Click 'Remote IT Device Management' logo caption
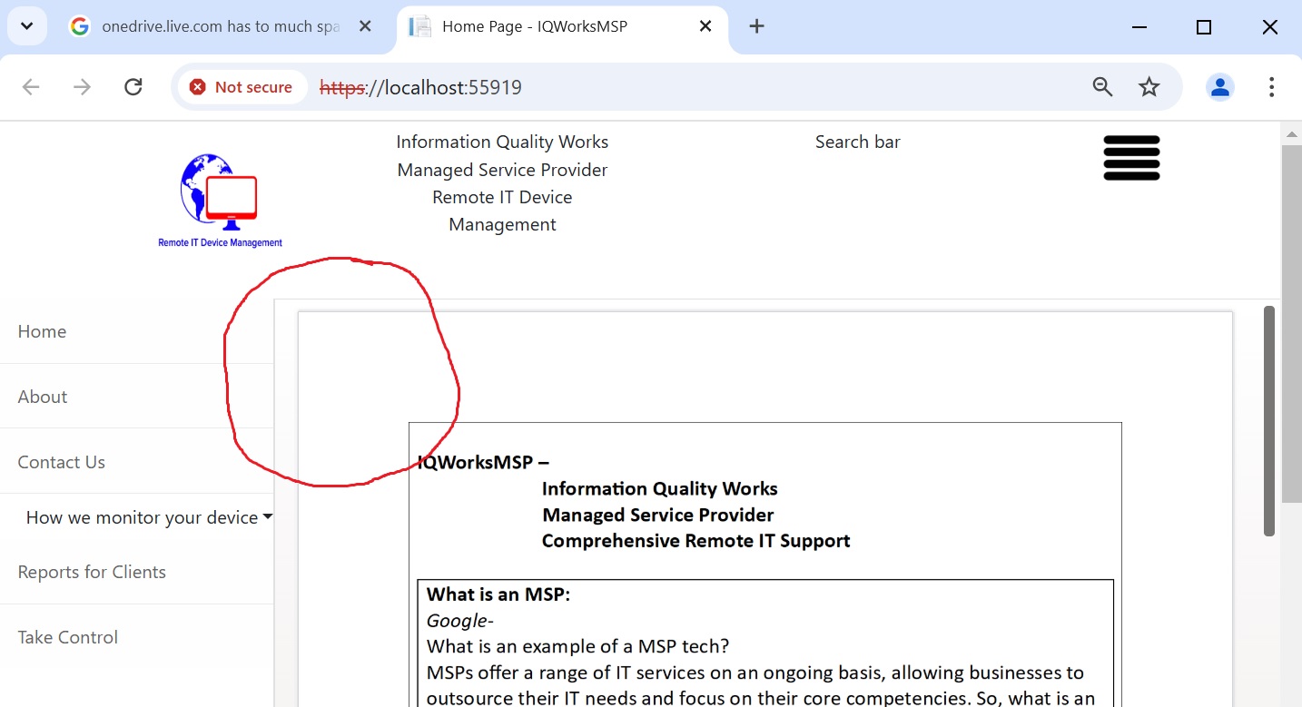The height and width of the screenshot is (707, 1302). click(220, 242)
